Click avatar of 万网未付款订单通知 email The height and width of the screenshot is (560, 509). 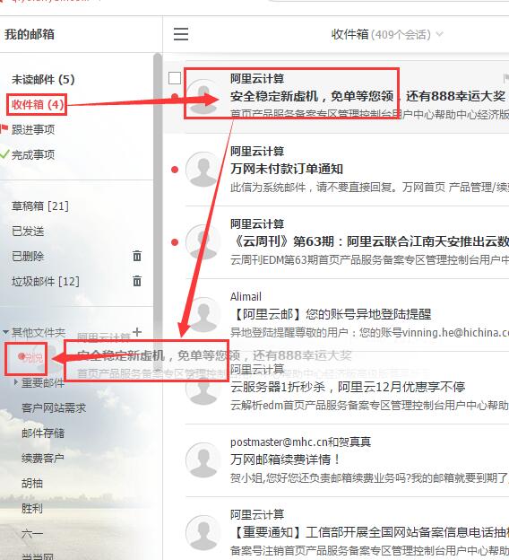coord(203,170)
